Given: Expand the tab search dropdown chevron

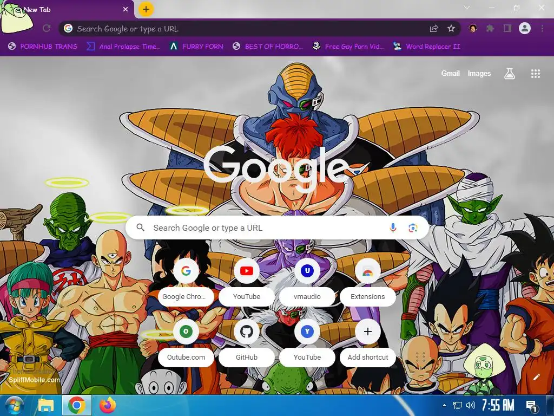Looking at the screenshot, I should 467,8.
